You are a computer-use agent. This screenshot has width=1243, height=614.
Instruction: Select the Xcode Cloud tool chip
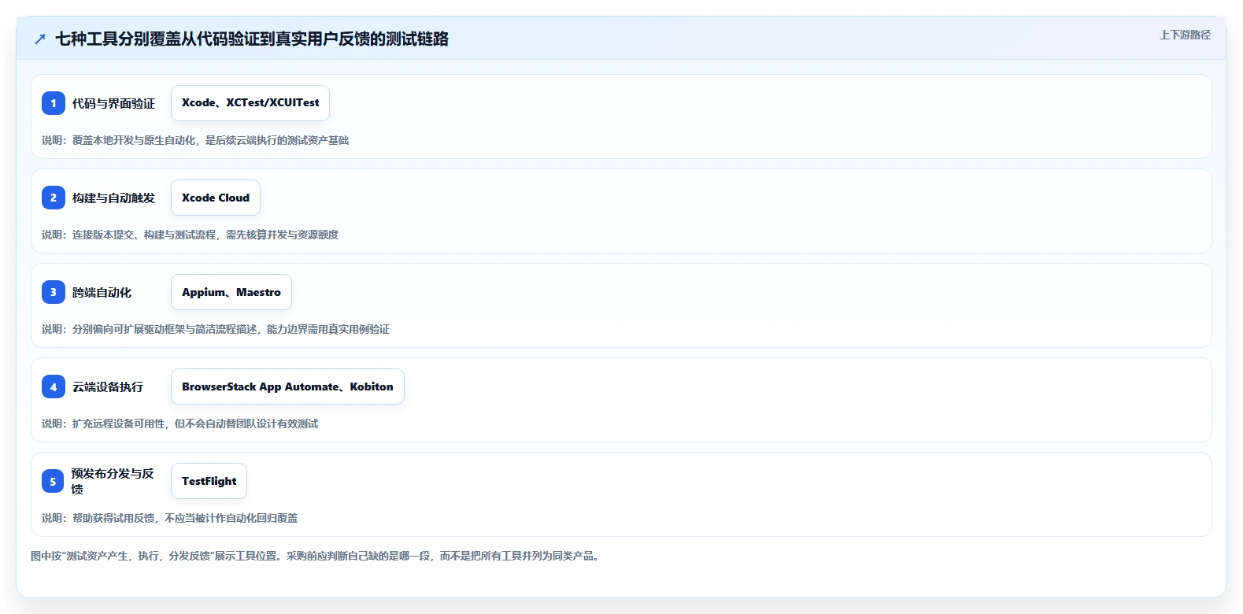[x=216, y=198]
